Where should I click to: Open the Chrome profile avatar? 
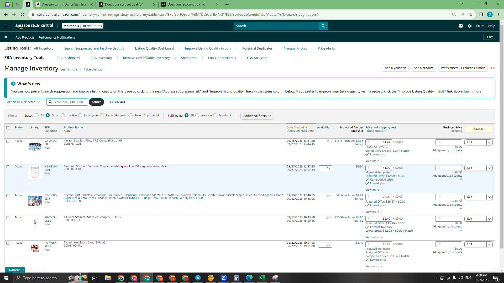(x=490, y=14)
